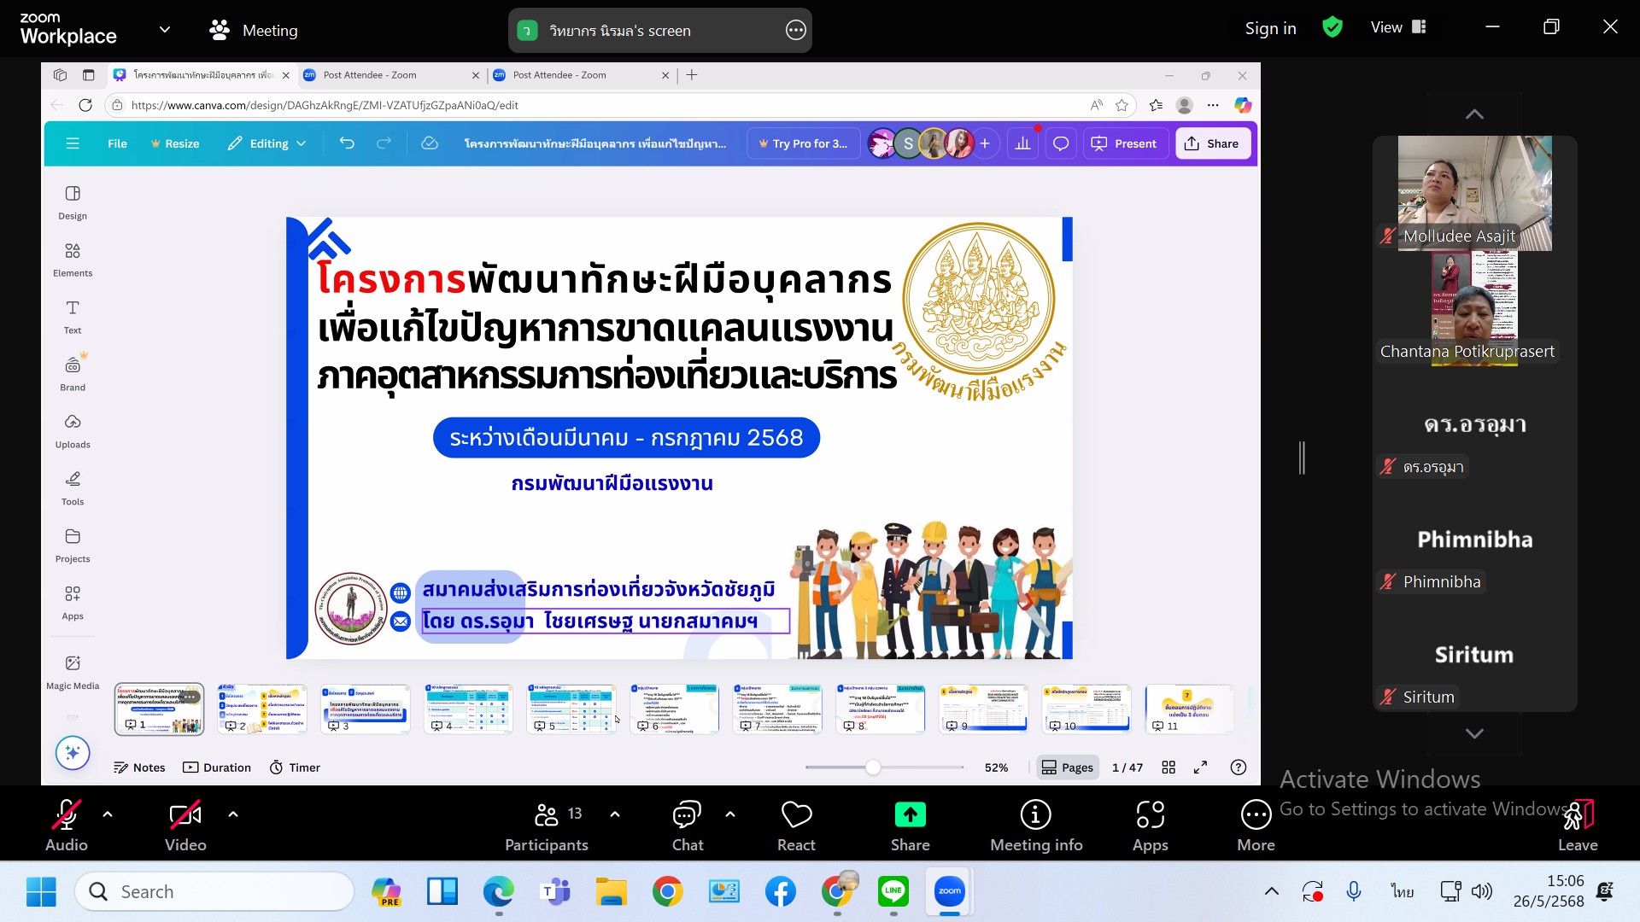The width and height of the screenshot is (1640, 922).
Task: Expand chat options caret
Action: click(729, 814)
